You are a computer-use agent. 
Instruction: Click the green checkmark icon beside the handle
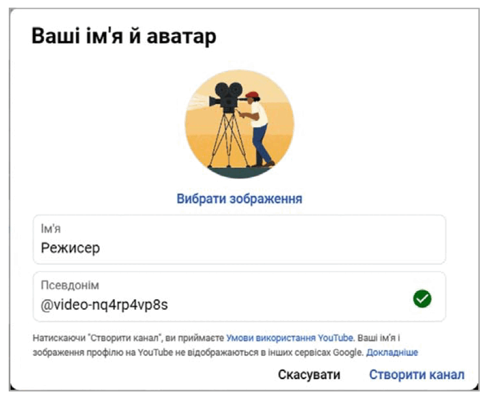click(x=422, y=299)
